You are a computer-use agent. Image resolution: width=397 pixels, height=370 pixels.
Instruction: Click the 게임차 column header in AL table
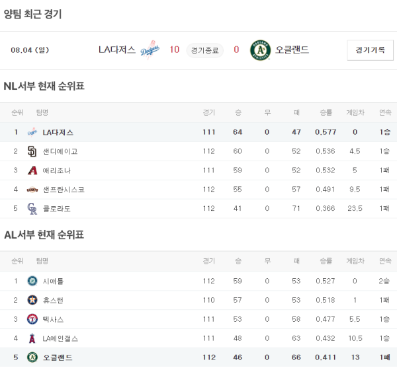point(355,261)
